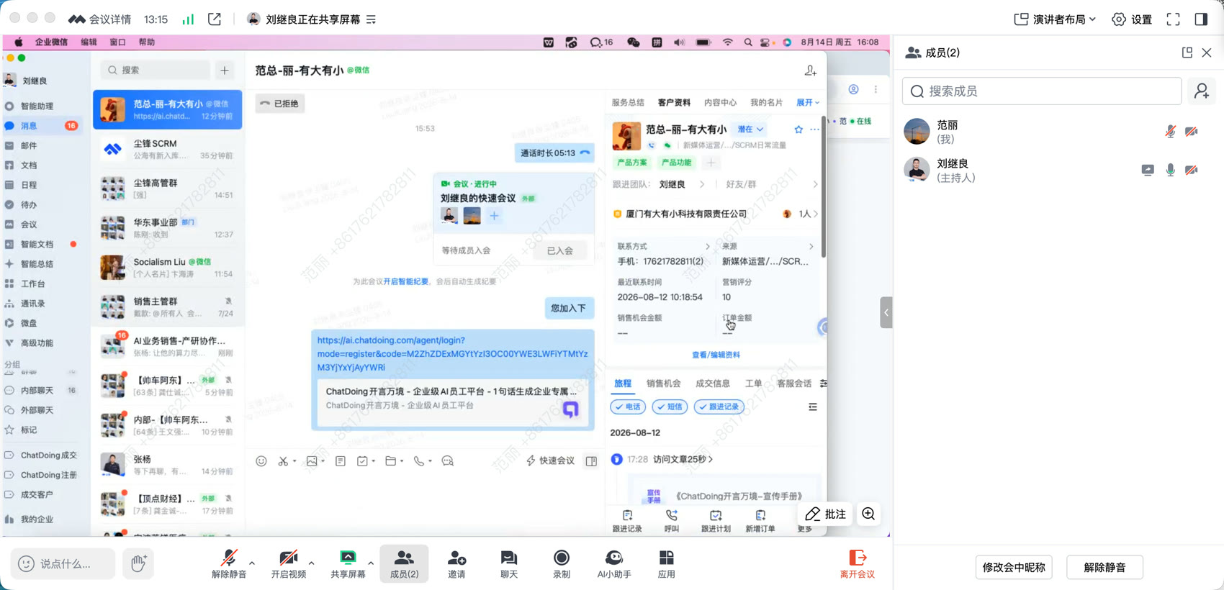The width and height of the screenshot is (1224, 590).
Task: Start Recording the meeting
Action: point(562,563)
